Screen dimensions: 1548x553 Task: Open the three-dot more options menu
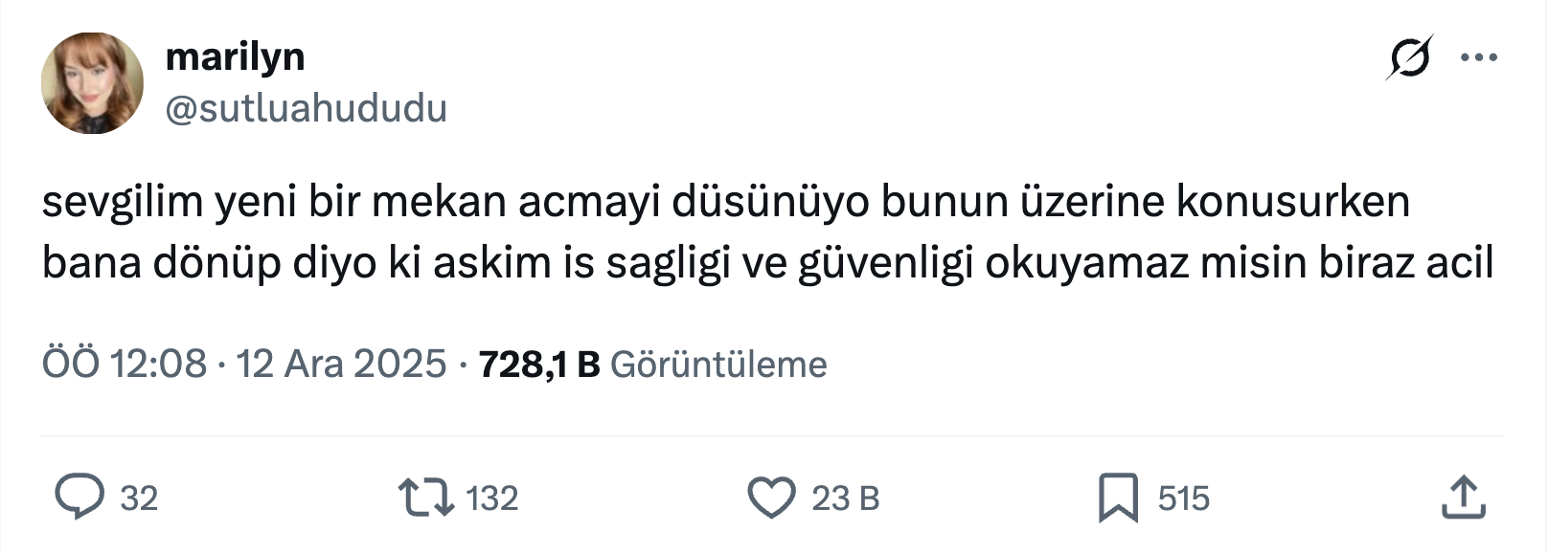[1478, 58]
